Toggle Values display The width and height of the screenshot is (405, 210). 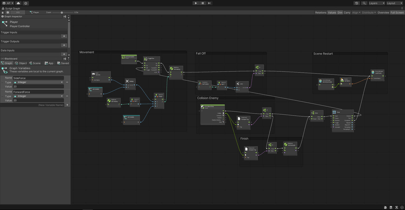[332, 12]
